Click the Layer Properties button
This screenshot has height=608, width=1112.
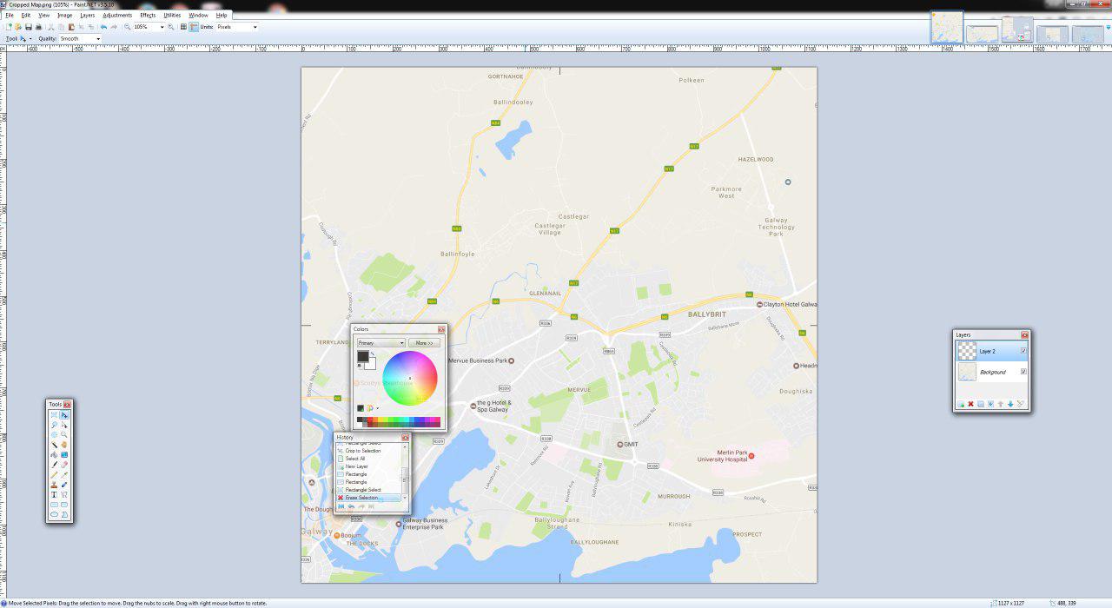click(x=1020, y=404)
